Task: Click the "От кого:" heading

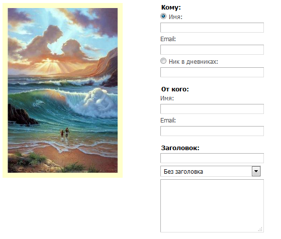Action: (x=175, y=89)
